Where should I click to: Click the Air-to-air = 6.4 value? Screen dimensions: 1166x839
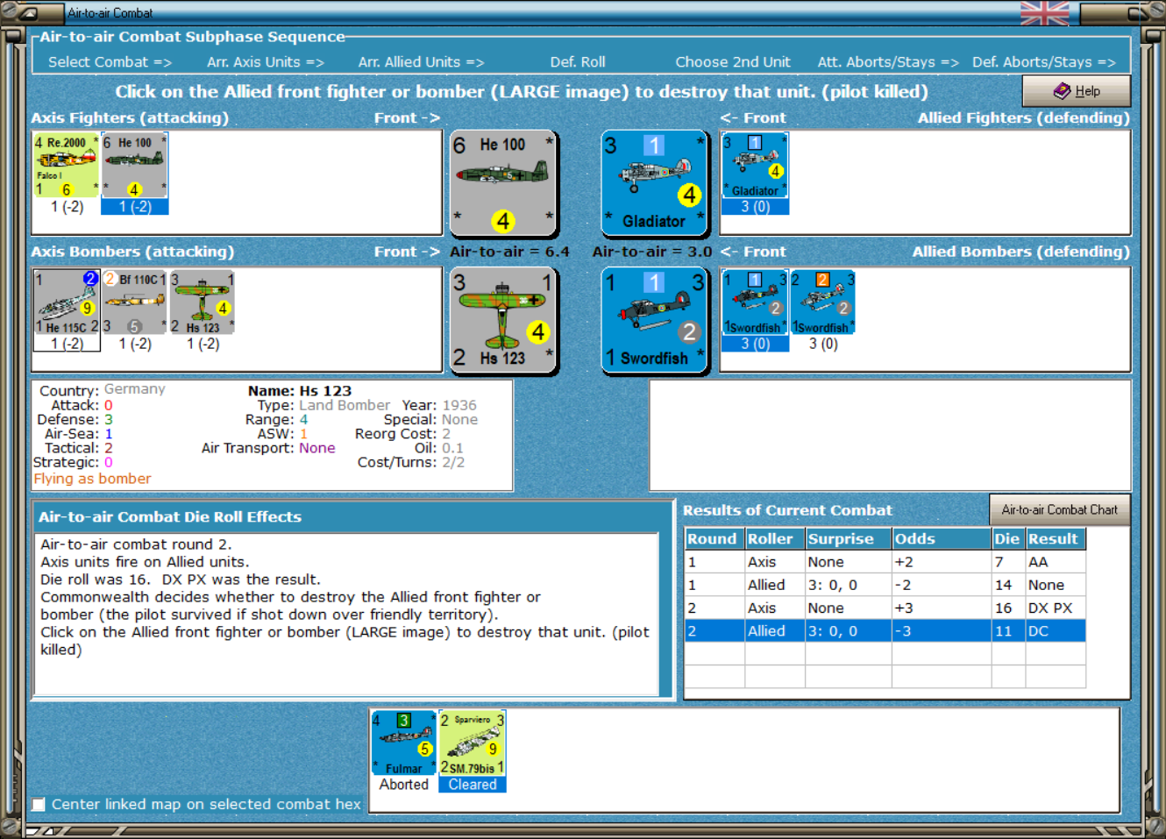(509, 252)
